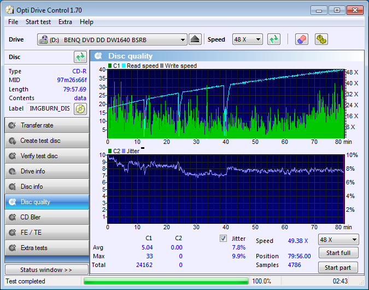The width and height of the screenshot is (369, 290).
Task: Open the Start test menu
Action: [38, 22]
